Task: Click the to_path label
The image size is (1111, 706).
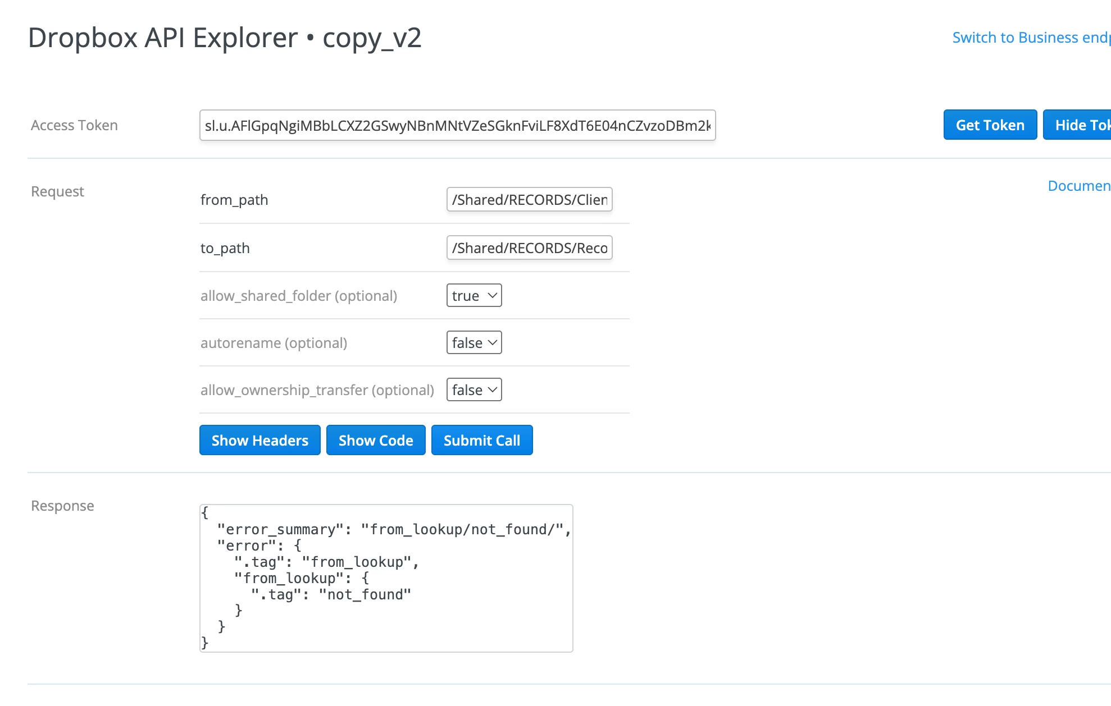Action: [x=225, y=248]
